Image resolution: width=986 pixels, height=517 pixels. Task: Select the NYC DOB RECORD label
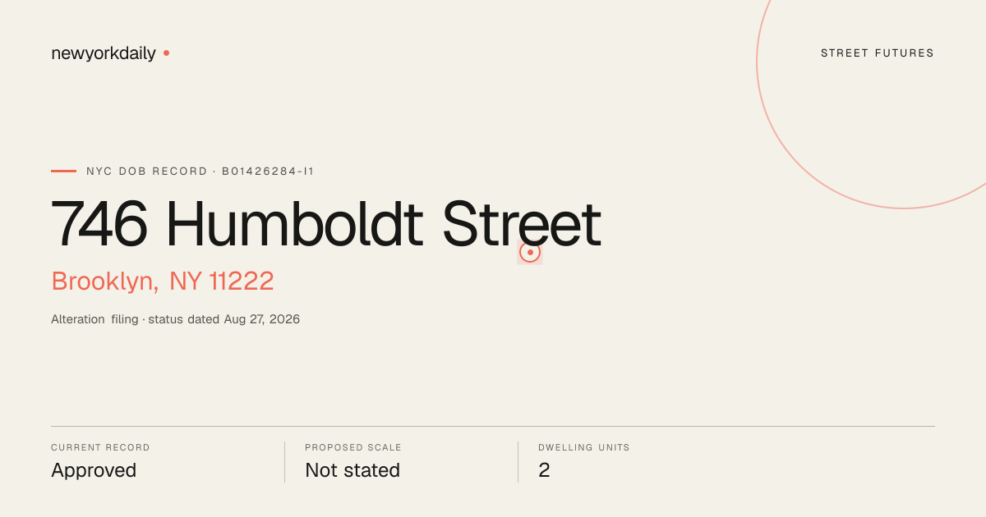point(147,172)
